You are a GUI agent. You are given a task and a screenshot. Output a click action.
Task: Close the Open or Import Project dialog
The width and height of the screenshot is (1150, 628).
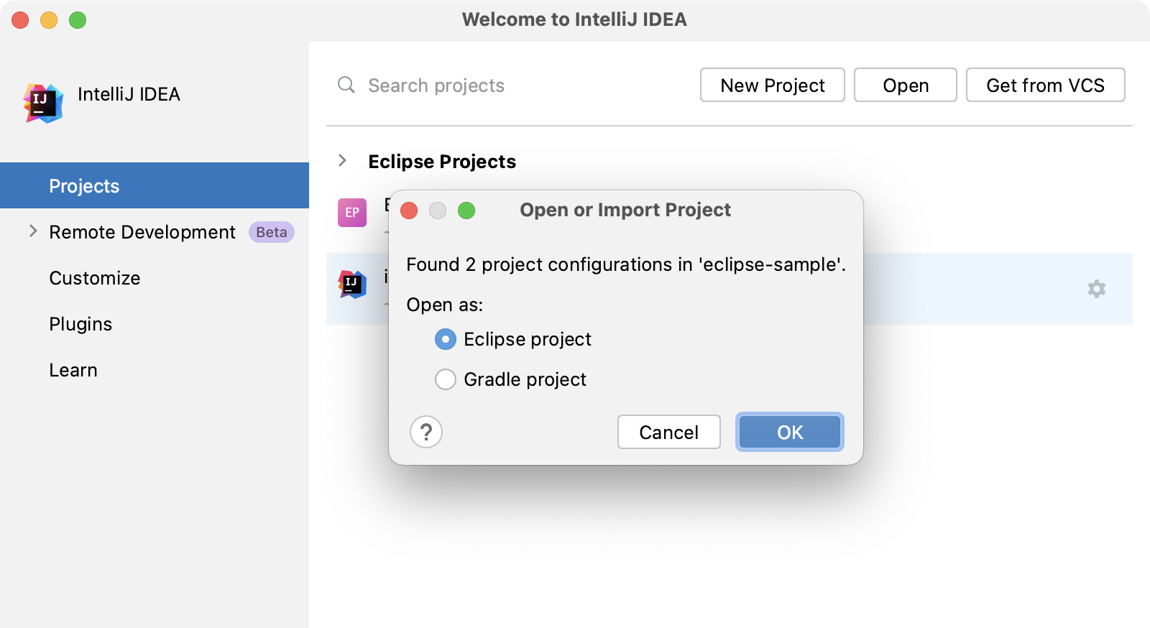pos(409,211)
